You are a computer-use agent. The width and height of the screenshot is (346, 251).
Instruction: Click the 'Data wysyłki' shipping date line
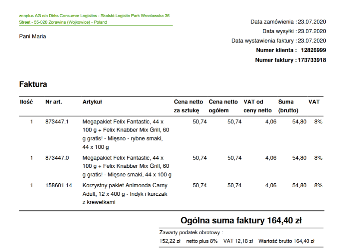click(x=294, y=31)
